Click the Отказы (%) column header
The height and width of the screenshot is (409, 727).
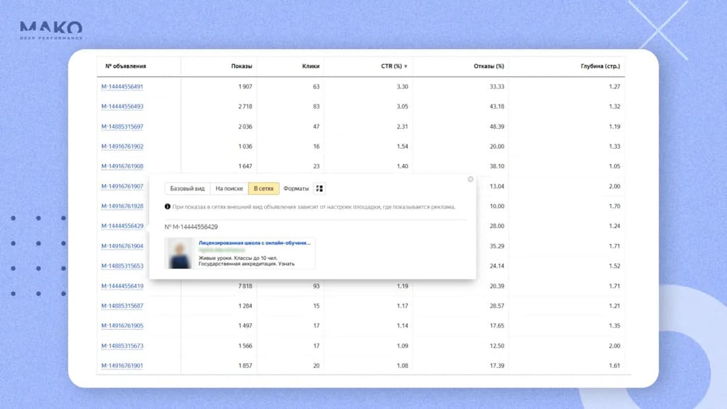(488, 66)
